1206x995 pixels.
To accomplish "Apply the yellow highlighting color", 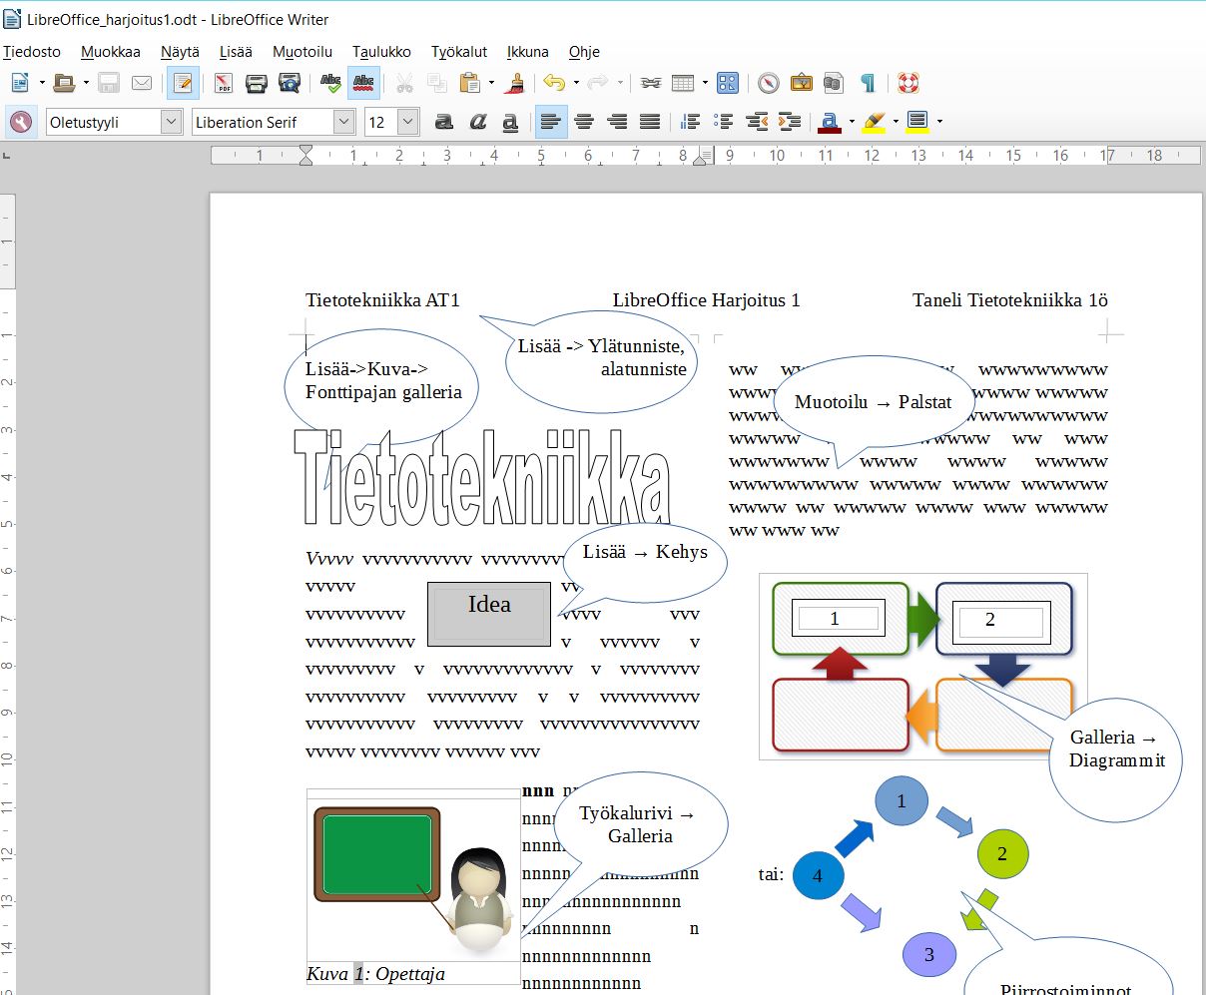I will coord(875,122).
